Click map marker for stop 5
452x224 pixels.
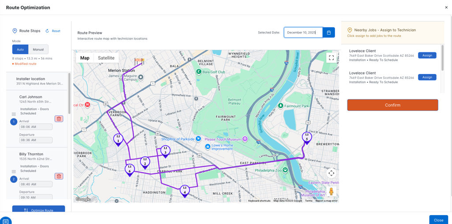(x=307, y=138)
